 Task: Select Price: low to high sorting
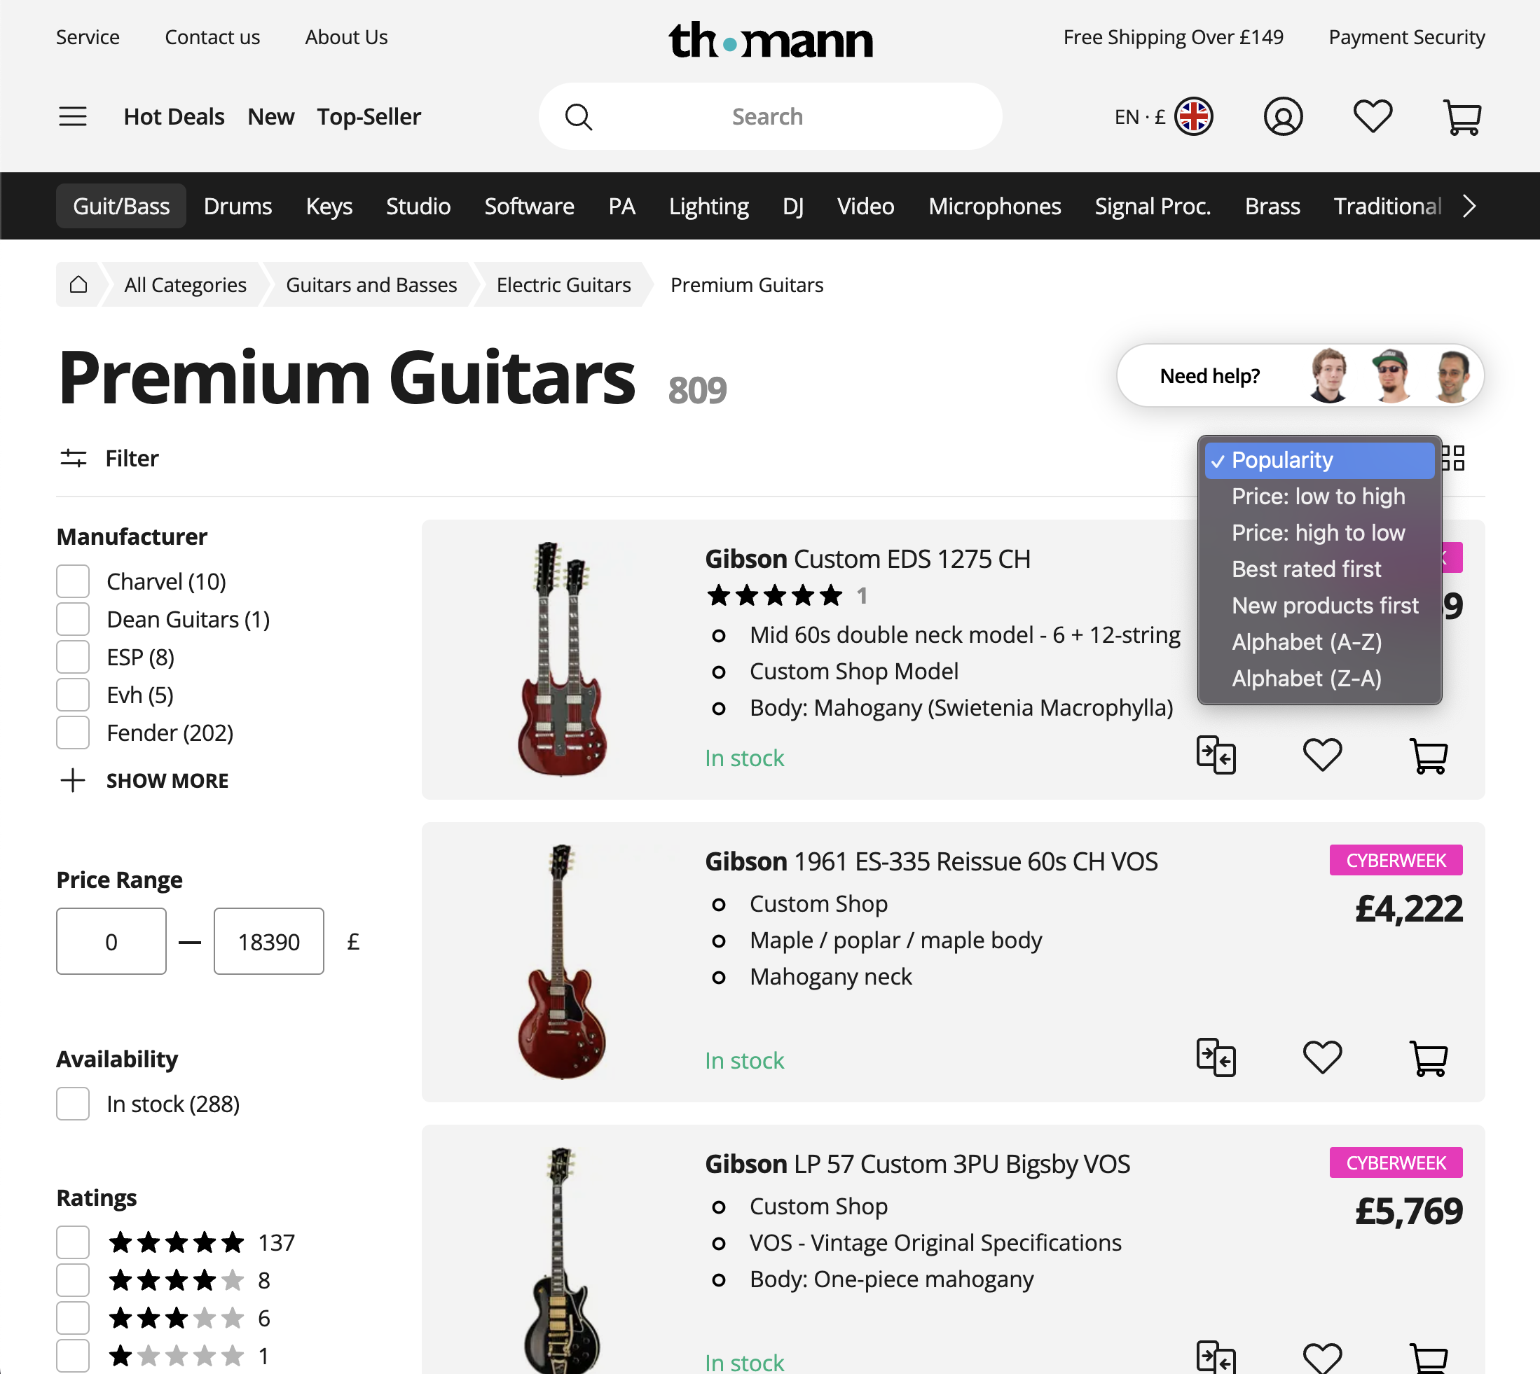click(x=1318, y=496)
